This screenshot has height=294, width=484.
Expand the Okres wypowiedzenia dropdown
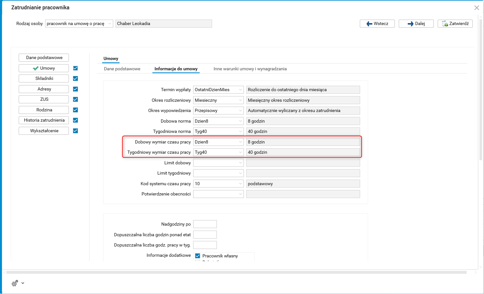coord(240,111)
